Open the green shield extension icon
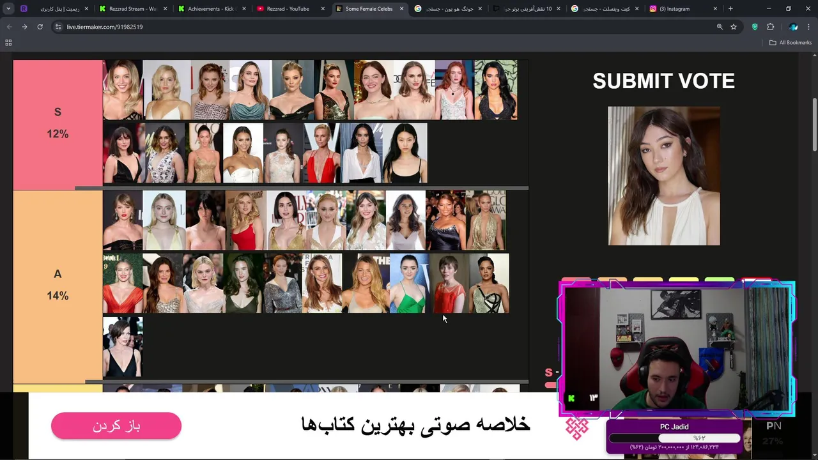The height and width of the screenshot is (460, 818). pos(755,27)
